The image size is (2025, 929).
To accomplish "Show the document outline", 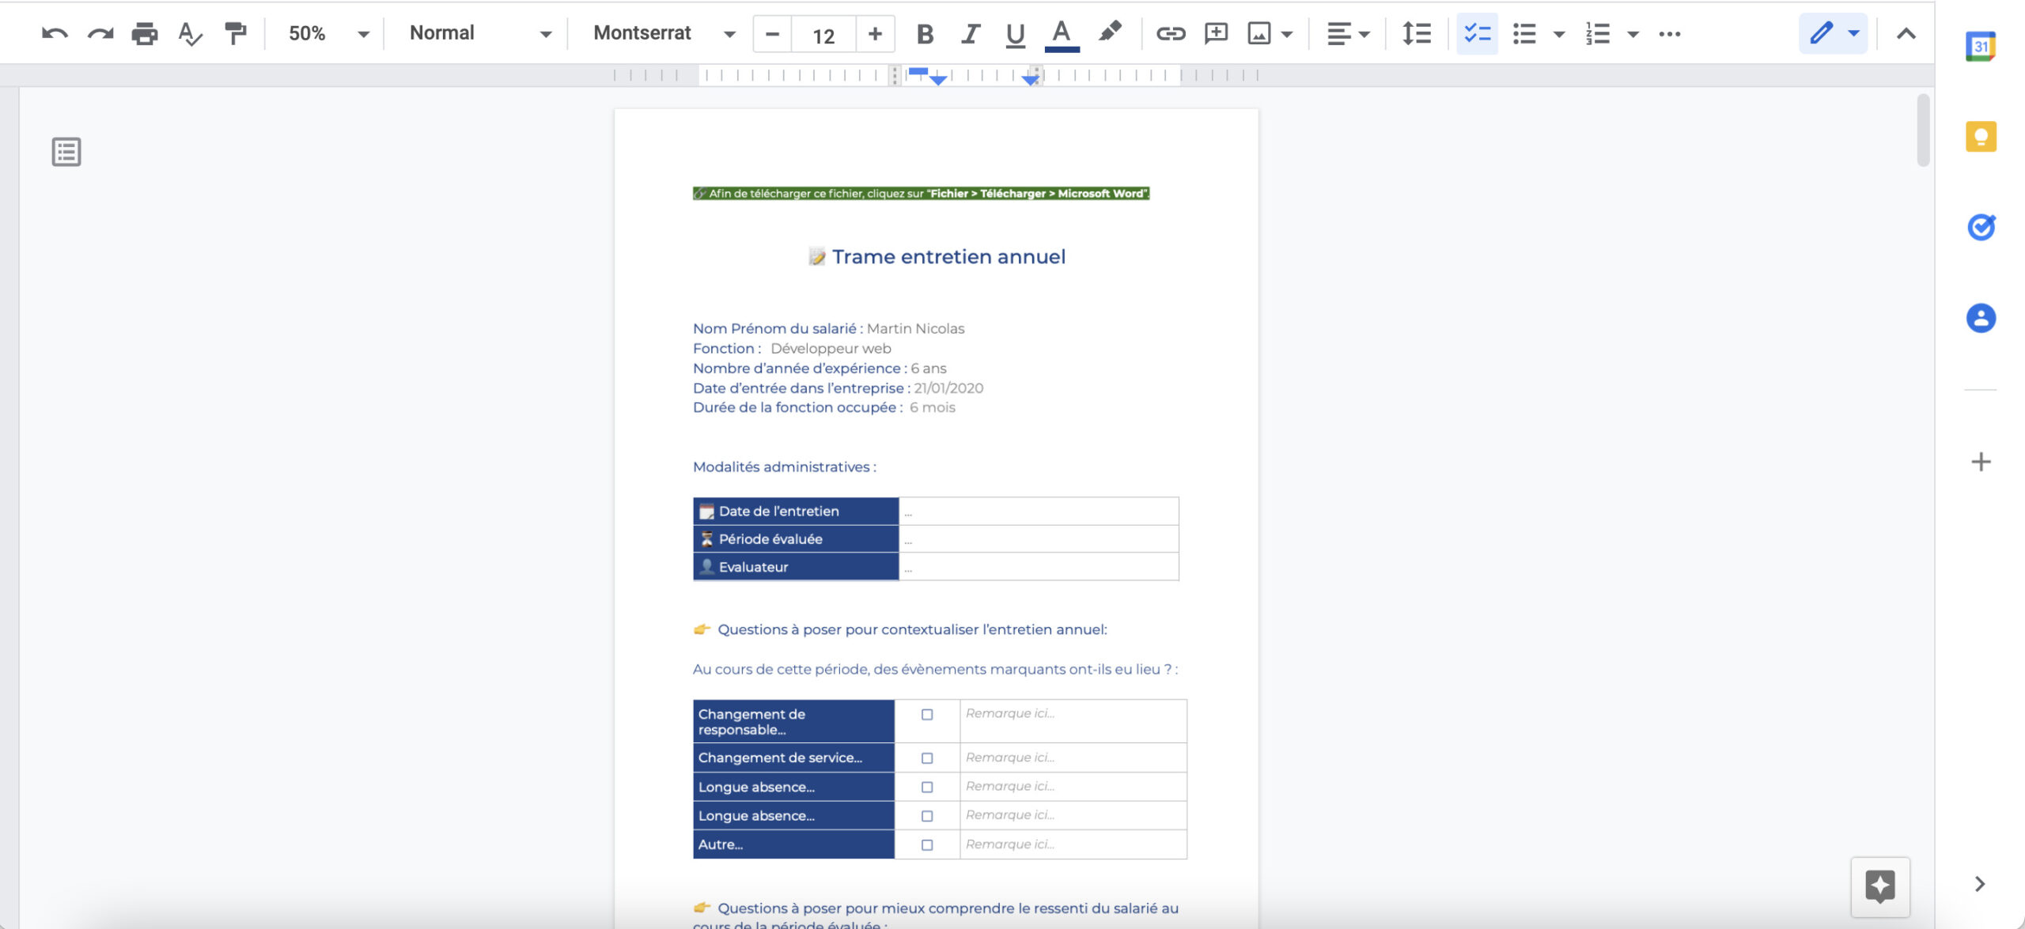I will (66, 152).
